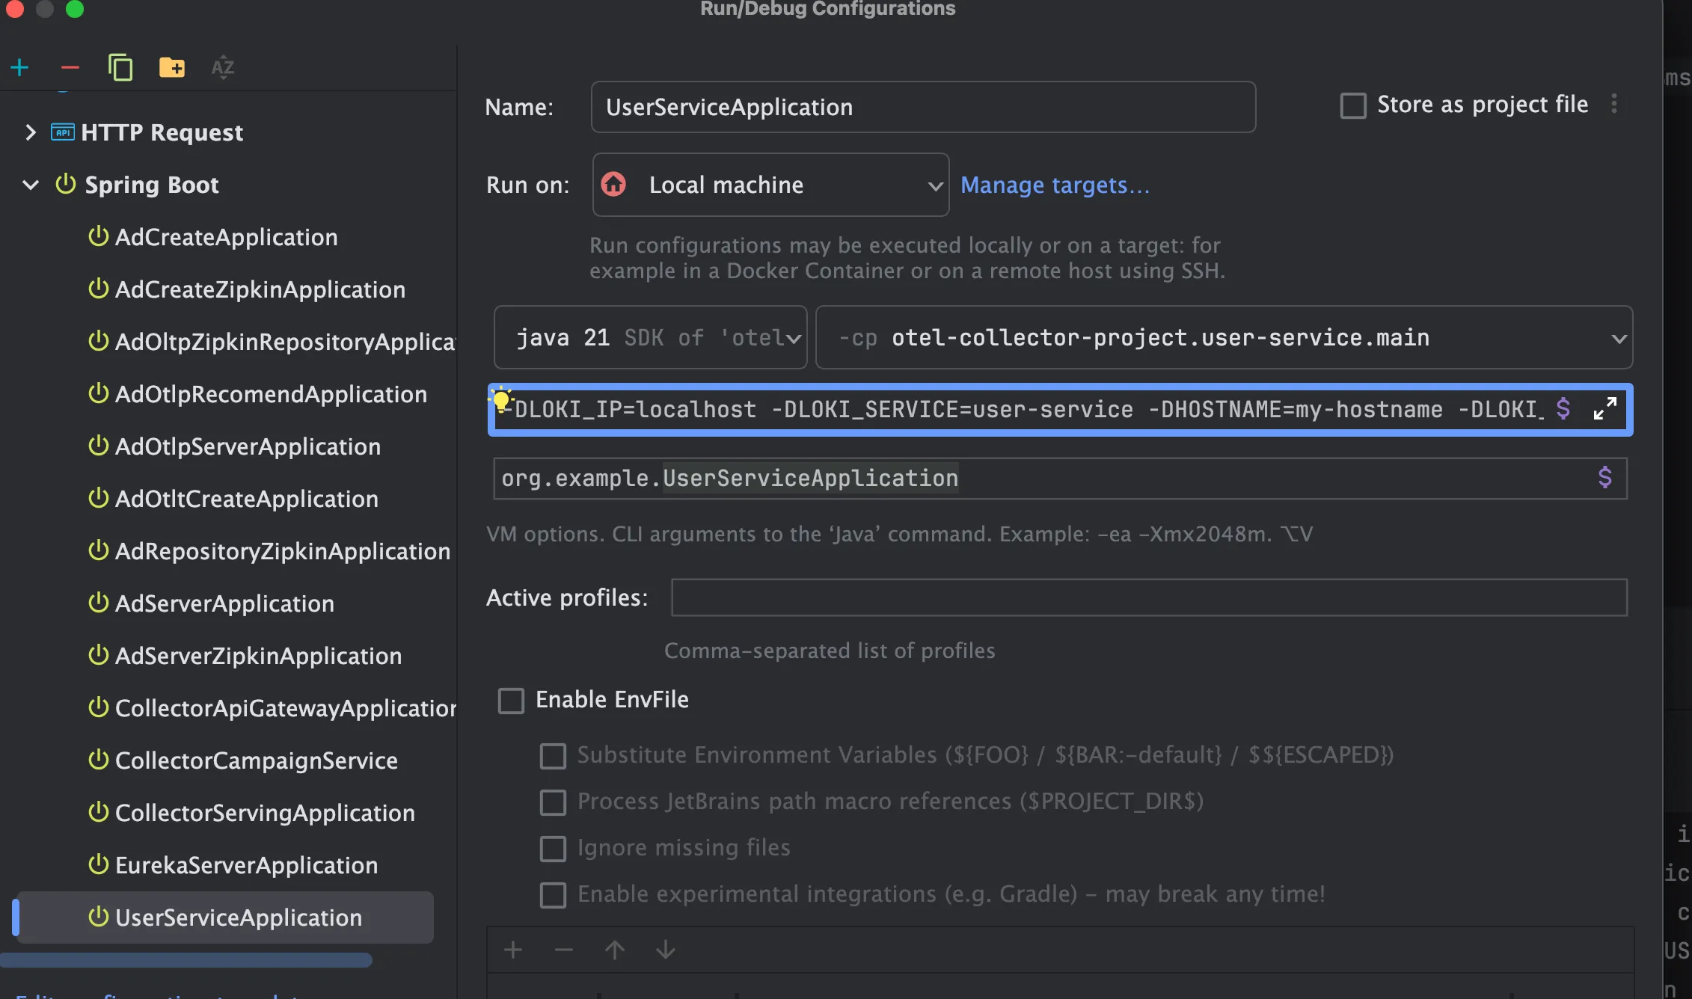This screenshot has width=1692, height=999.
Task: Click the Create New Folder icon
Action: click(172, 68)
